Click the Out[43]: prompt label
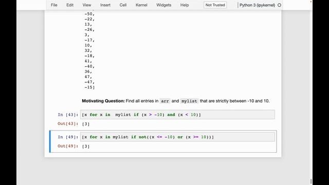The width and height of the screenshot is (329, 185). [68, 124]
